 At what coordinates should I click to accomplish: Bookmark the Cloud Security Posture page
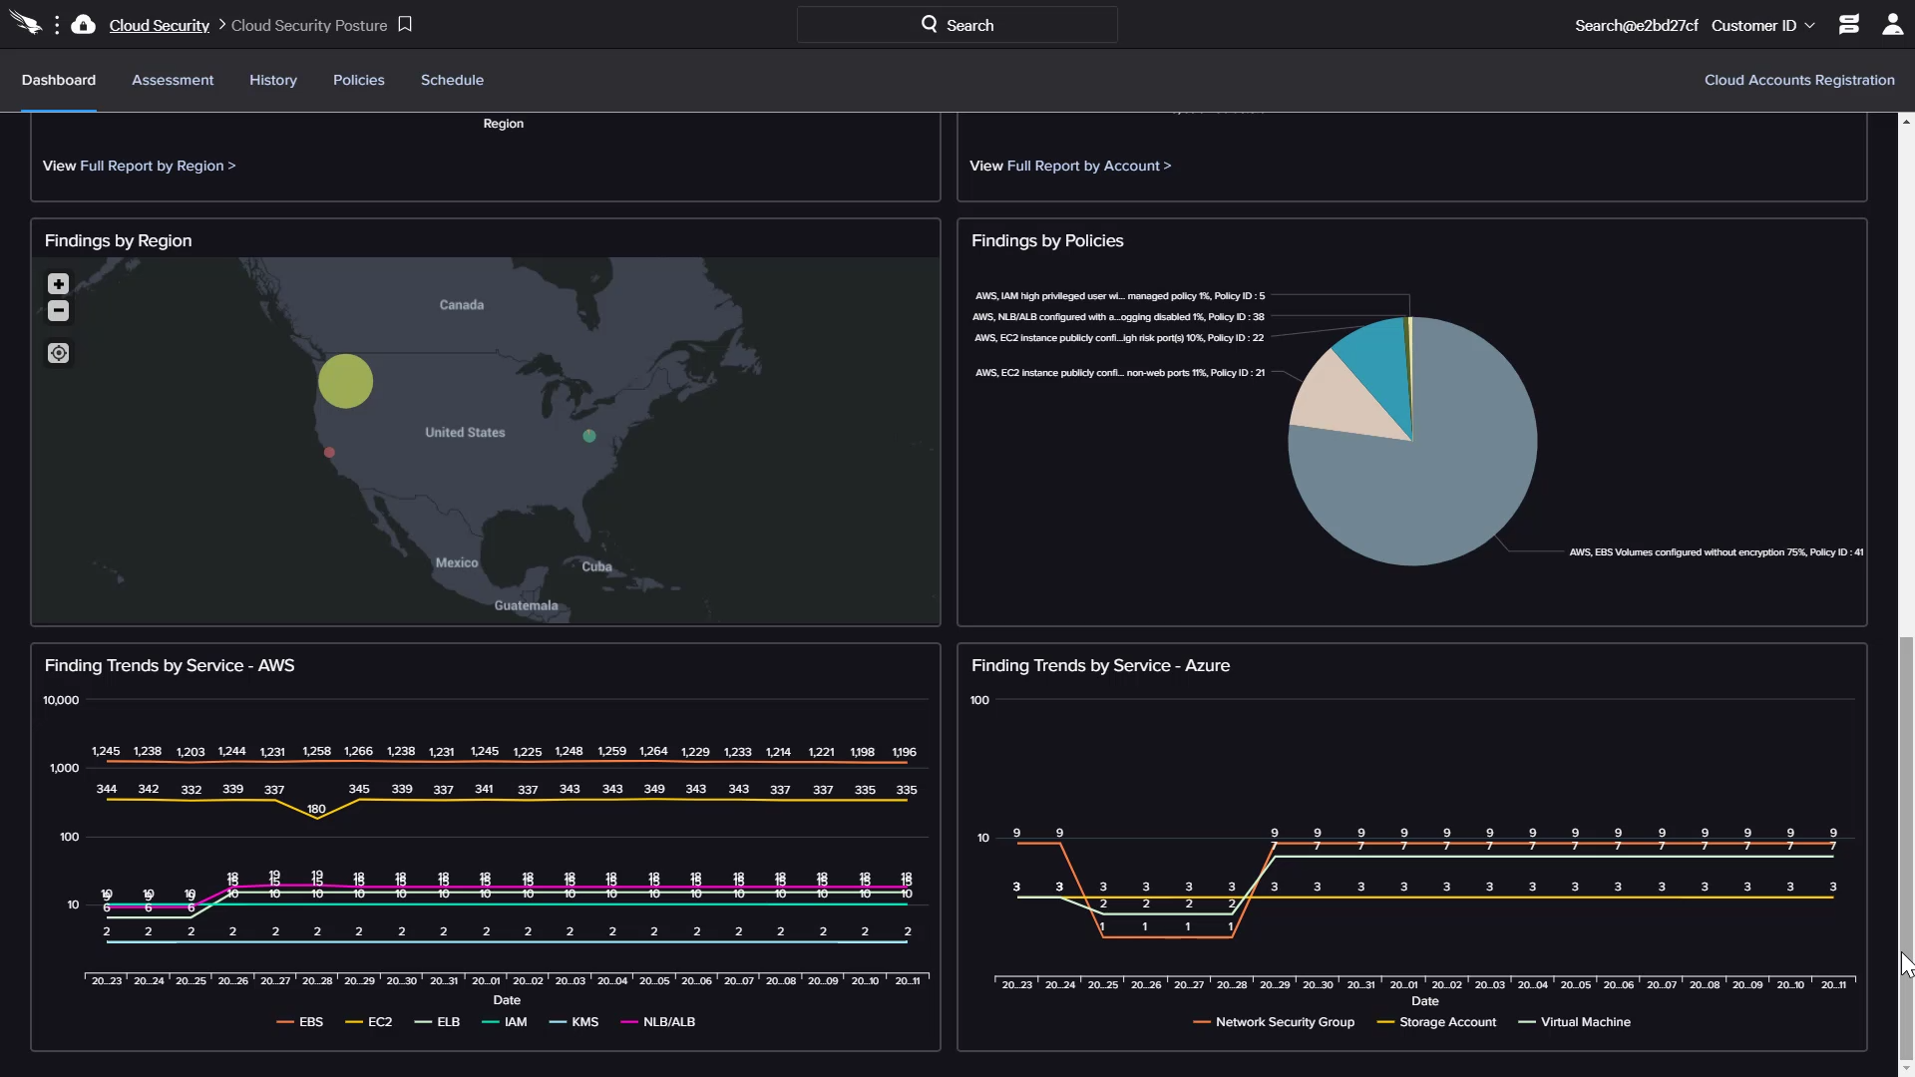(x=405, y=24)
